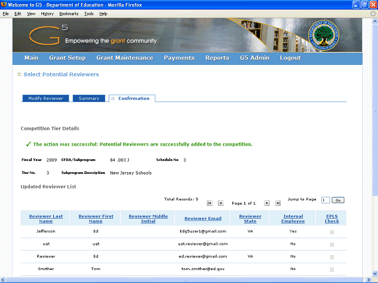Click the Go button for page jump
This screenshot has height=283, width=378.
click(x=338, y=200)
